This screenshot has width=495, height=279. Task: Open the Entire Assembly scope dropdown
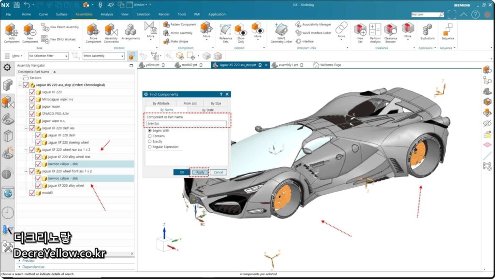click(x=103, y=56)
